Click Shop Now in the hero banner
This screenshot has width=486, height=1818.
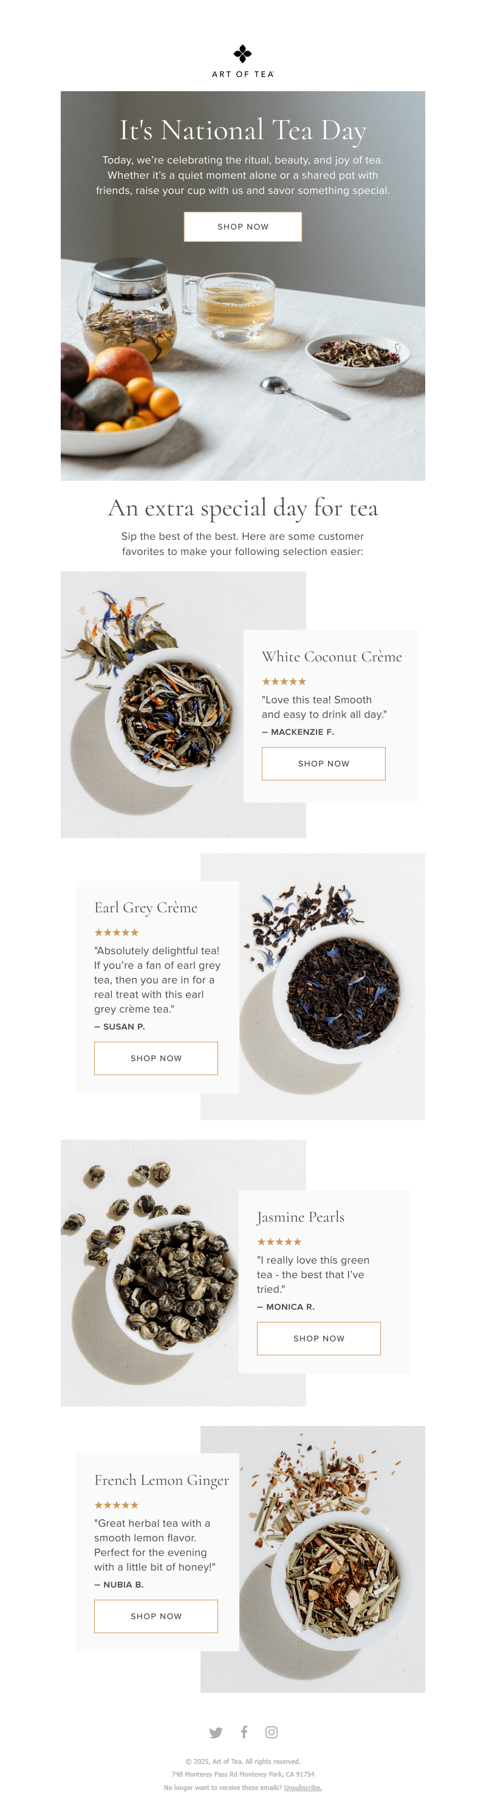coord(242,227)
